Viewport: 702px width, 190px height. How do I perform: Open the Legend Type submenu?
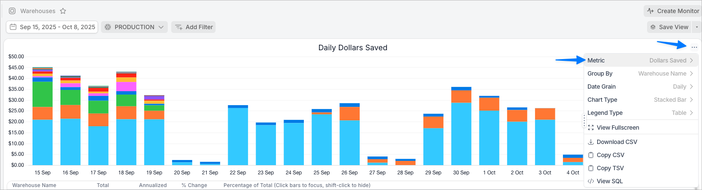tap(641, 113)
